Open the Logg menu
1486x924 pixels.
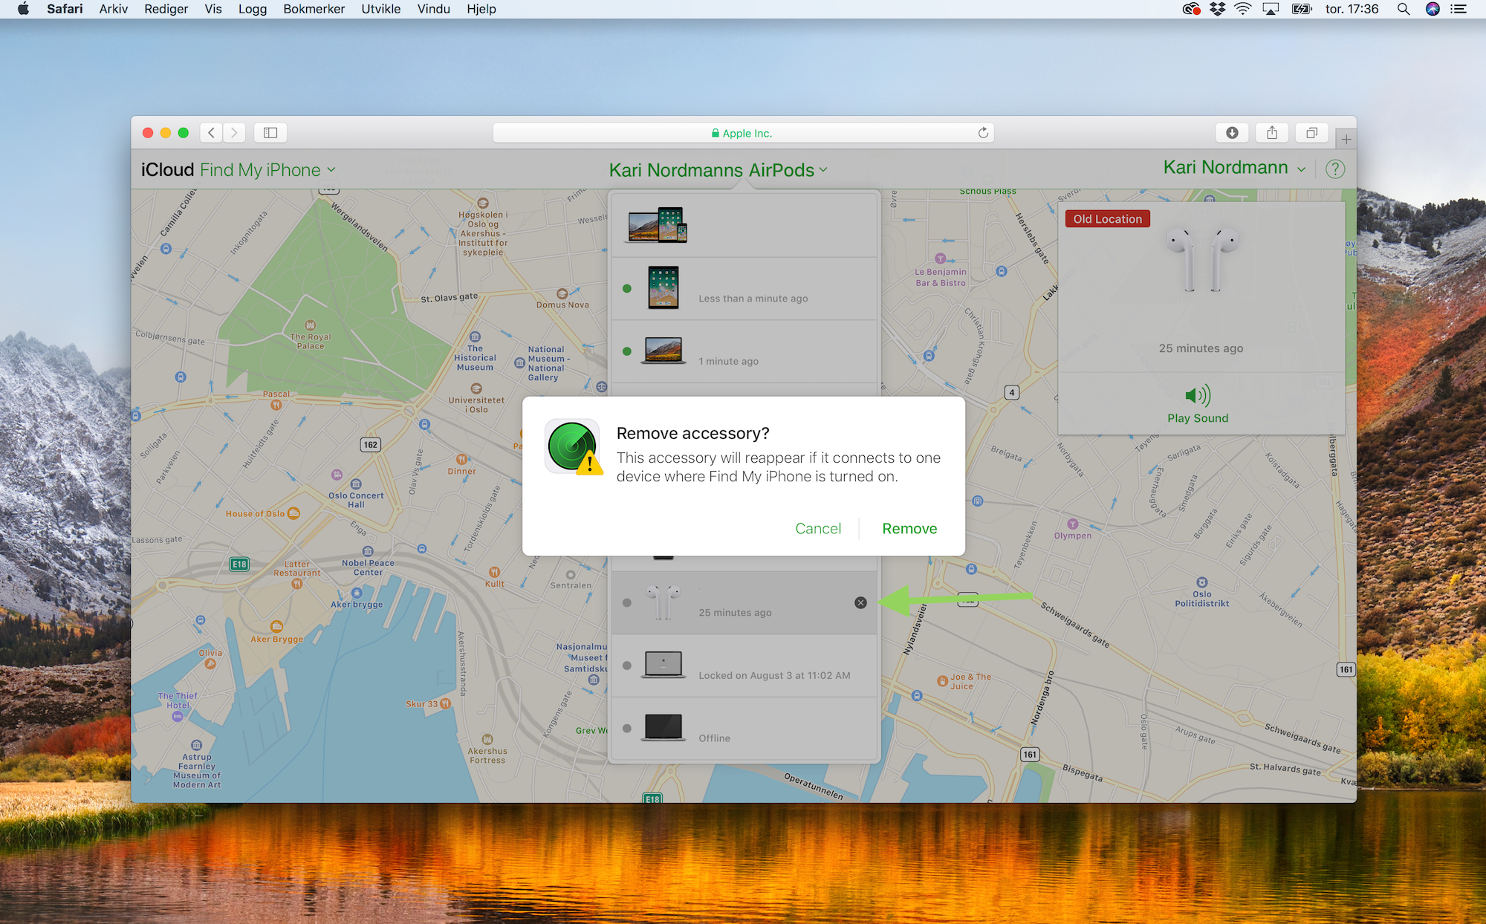(253, 9)
